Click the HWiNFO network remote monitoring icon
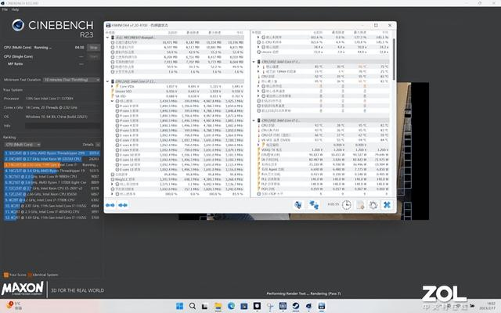Screen dimensions: 501x313 (313, 205)
